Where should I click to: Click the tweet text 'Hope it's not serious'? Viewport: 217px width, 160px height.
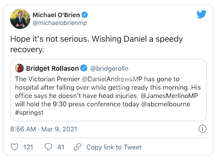tap(50, 39)
